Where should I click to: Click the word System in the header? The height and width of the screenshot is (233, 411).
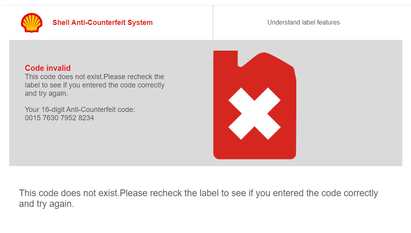[140, 23]
